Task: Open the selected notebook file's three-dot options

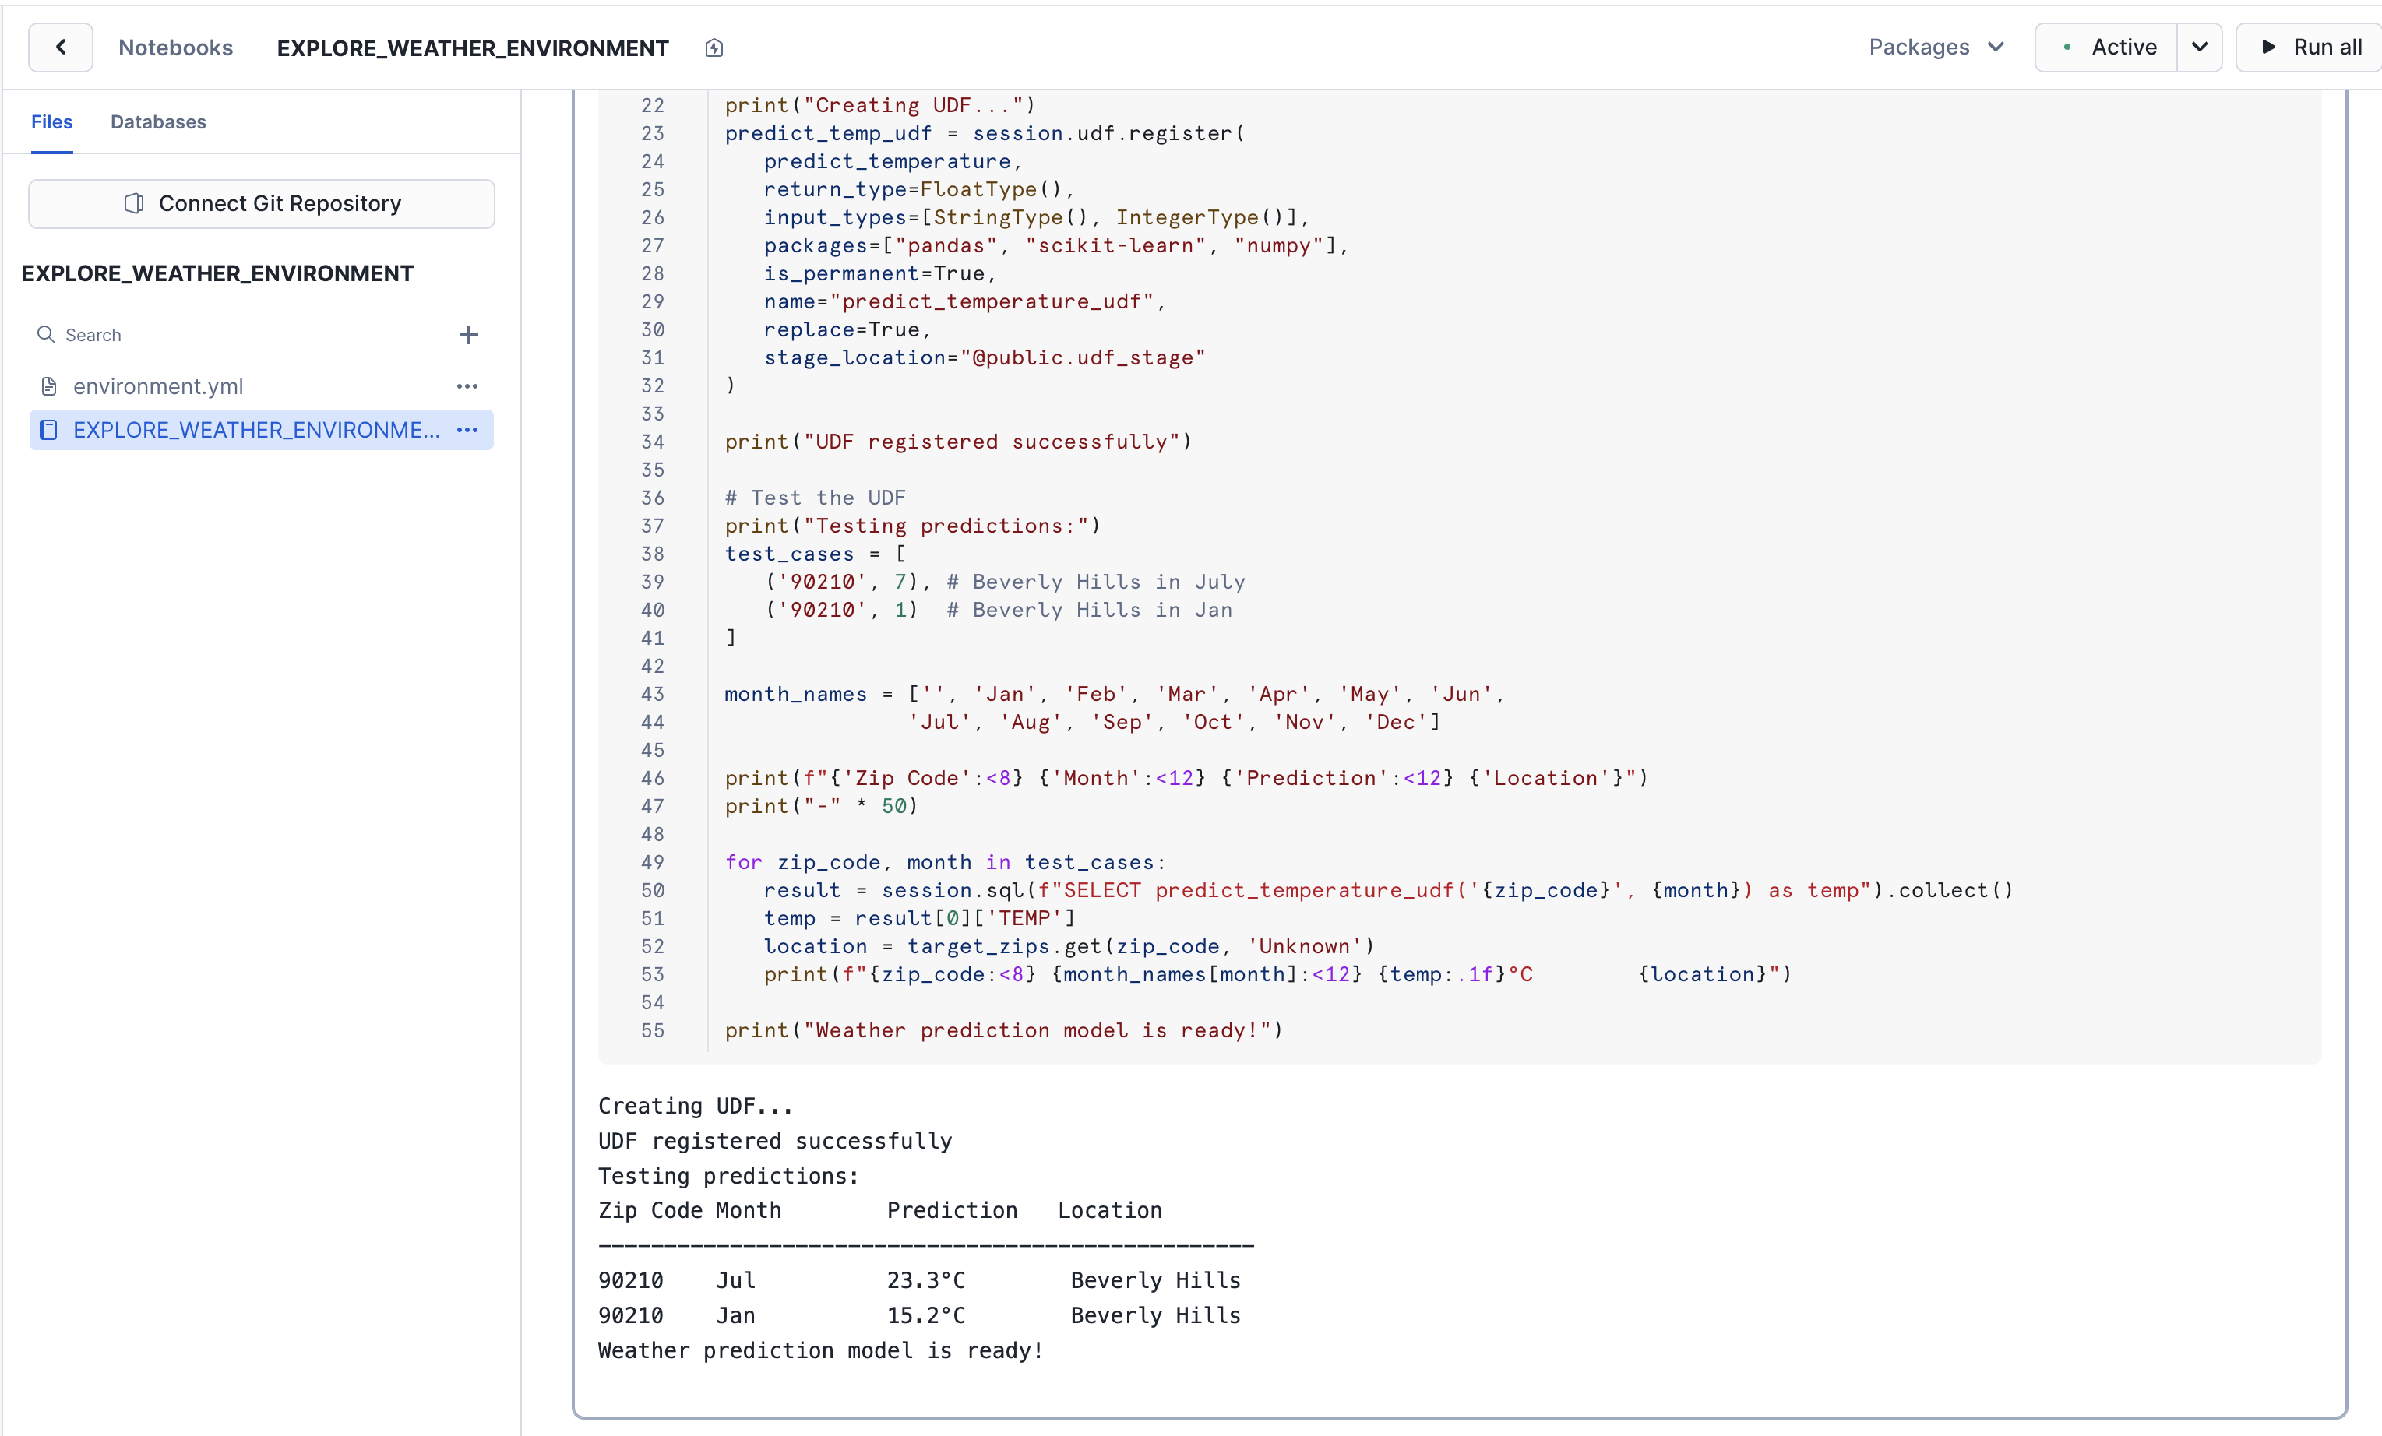Action: (467, 430)
